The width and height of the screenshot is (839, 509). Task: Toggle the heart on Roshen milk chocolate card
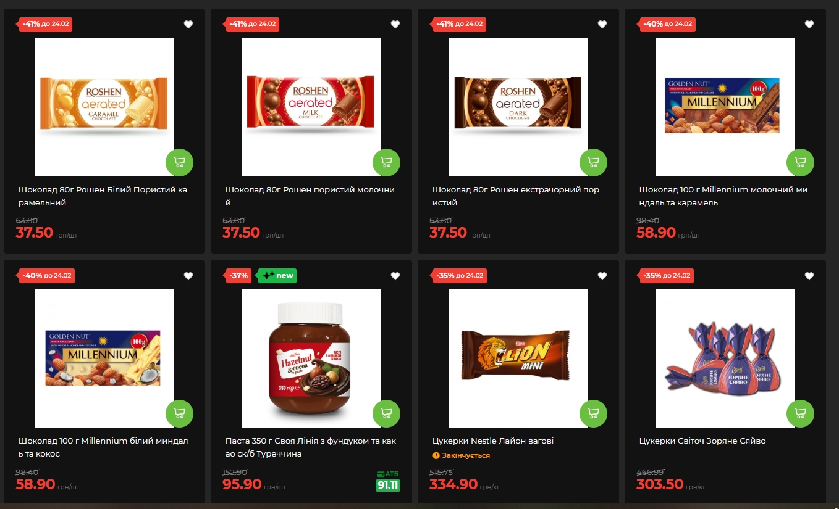tap(395, 25)
